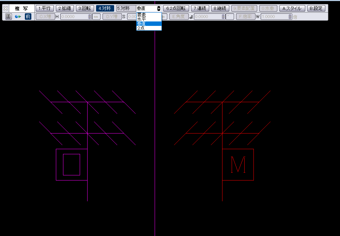Select 2.拡縮 scale copy mode

65,9
